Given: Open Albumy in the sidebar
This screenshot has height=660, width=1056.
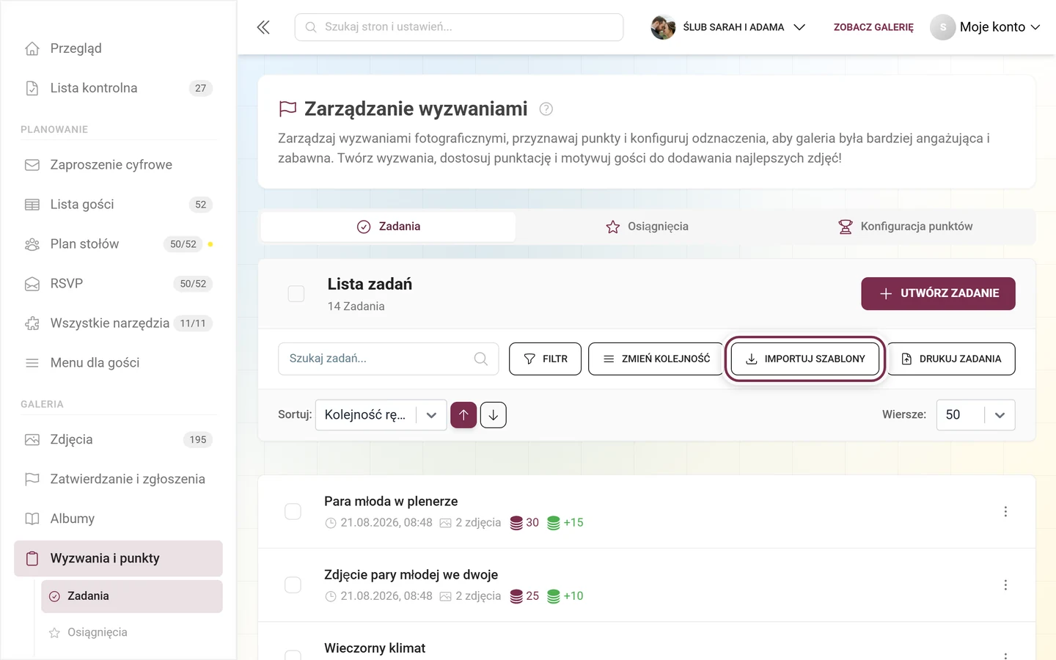Looking at the screenshot, I should pos(118,519).
